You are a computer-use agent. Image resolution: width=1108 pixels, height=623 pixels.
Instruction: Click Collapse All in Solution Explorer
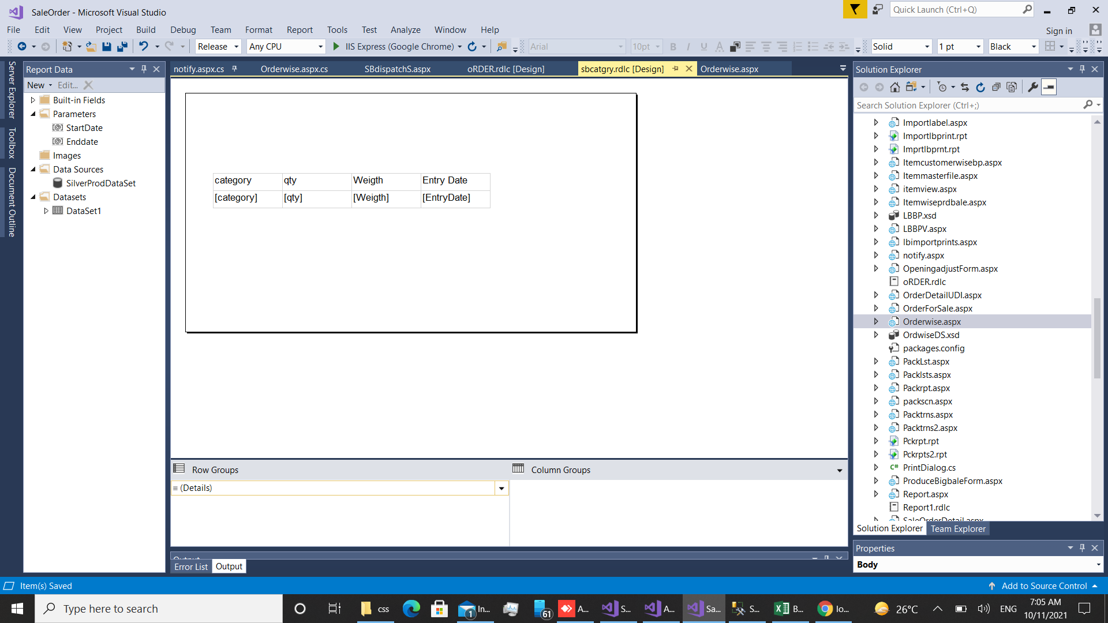click(996, 87)
